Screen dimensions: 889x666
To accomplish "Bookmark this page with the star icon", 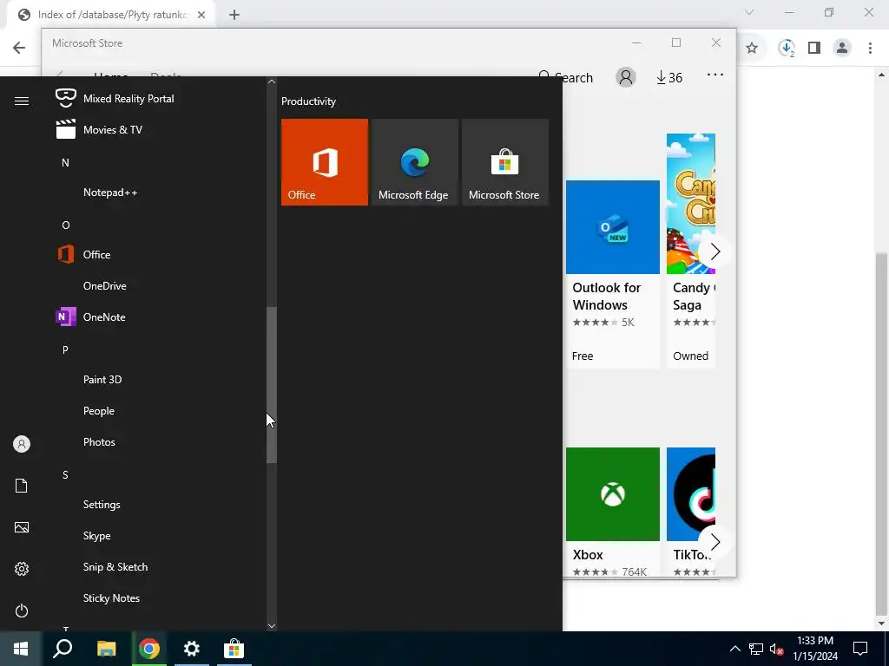I will point(752,49).
